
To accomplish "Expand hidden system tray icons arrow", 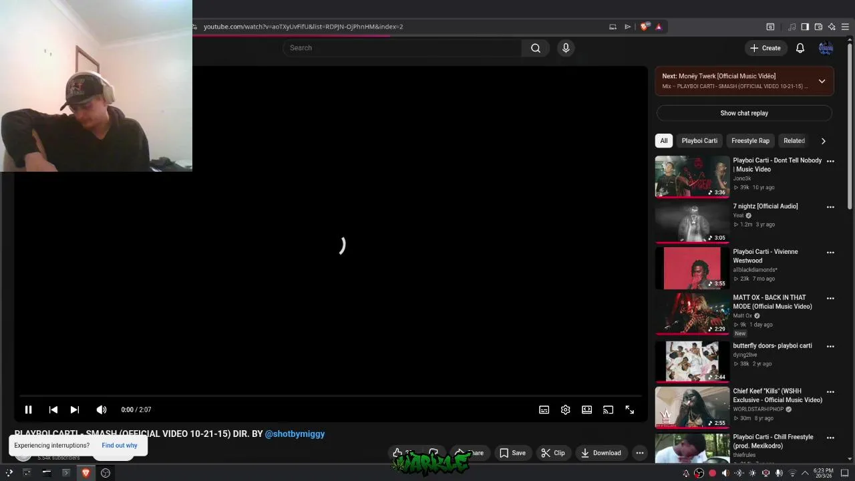I will pos(804,473).
